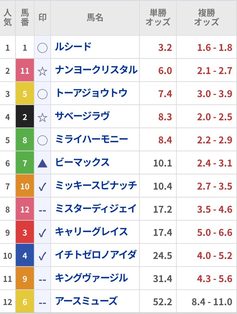
Task: Click the checkmark icon for キャリーグレイス
Action: pos(42,233)
